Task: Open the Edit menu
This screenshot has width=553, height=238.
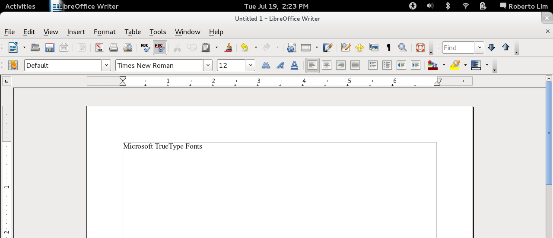Action: 29,32
